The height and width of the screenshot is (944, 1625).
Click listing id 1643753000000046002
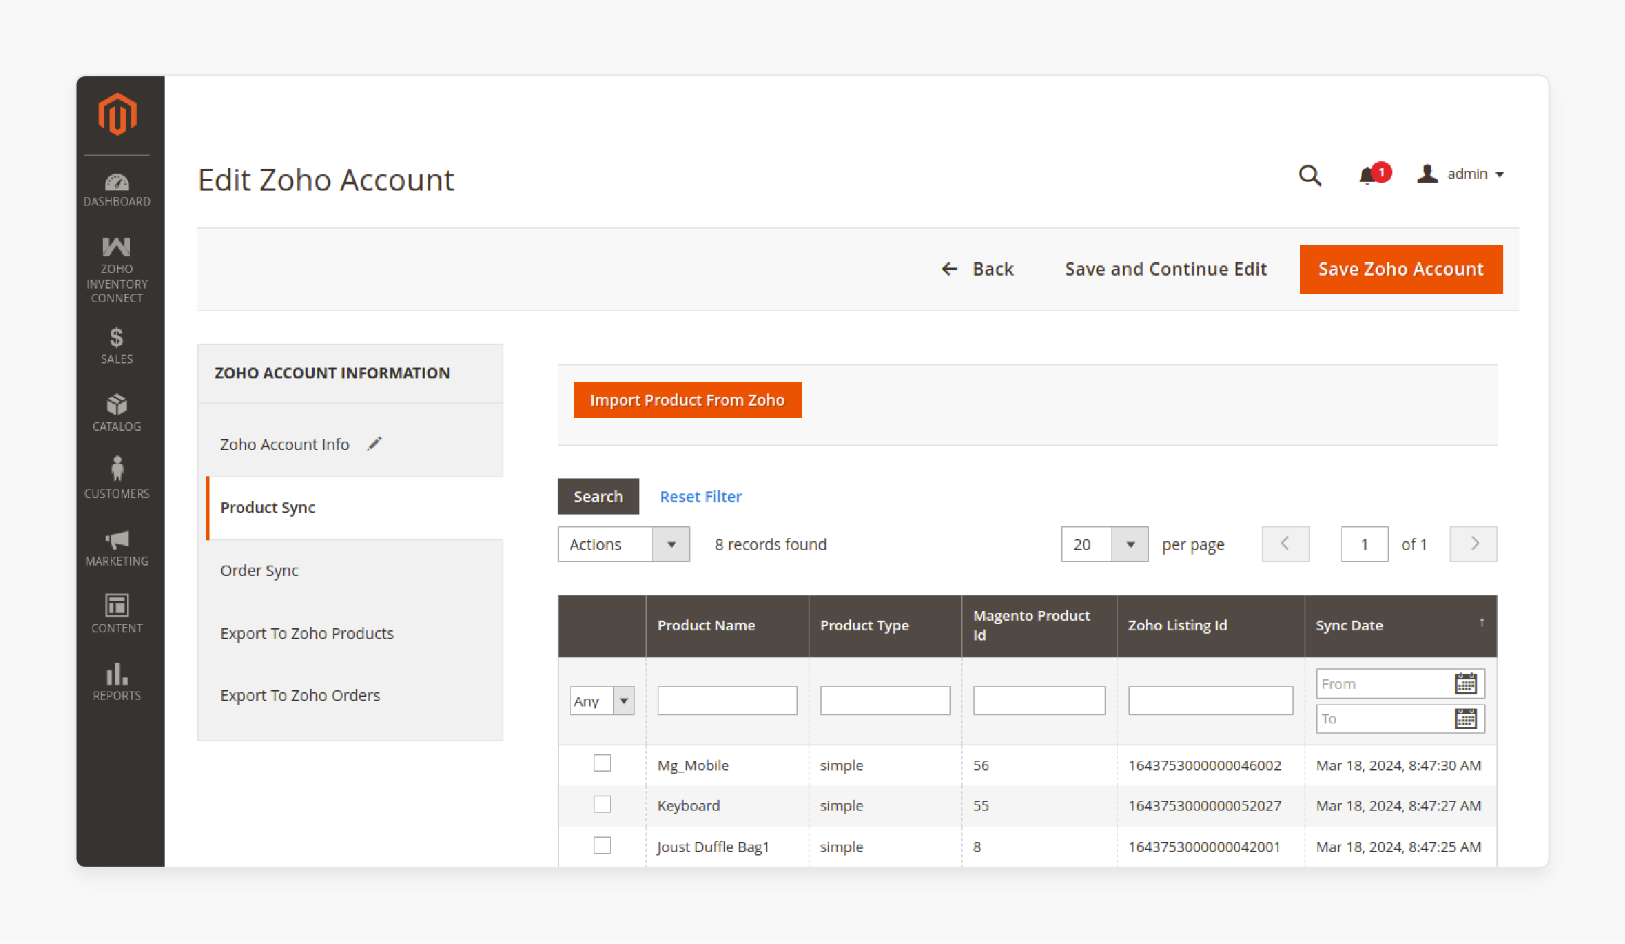1205,765
